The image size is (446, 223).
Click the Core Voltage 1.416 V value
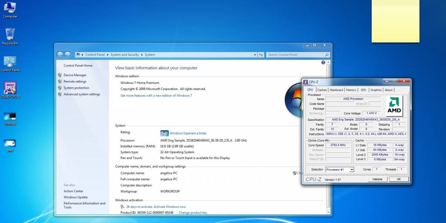371,113
